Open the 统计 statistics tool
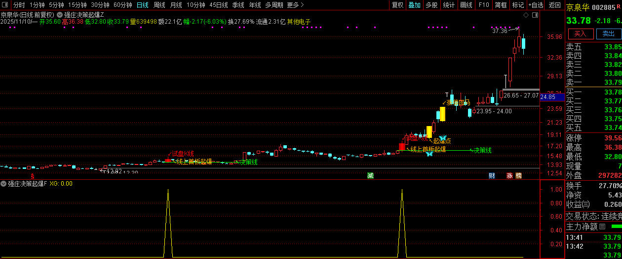Image resolution: width=622 pixels, height=259 pixels. coord(449,5)
